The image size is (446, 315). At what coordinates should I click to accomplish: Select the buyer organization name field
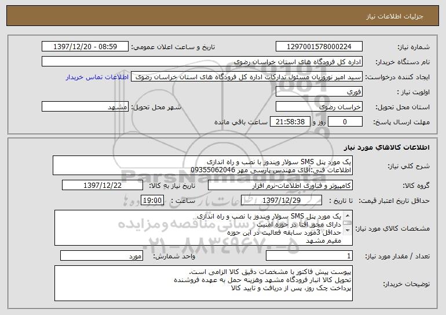[x=202, y=62]
